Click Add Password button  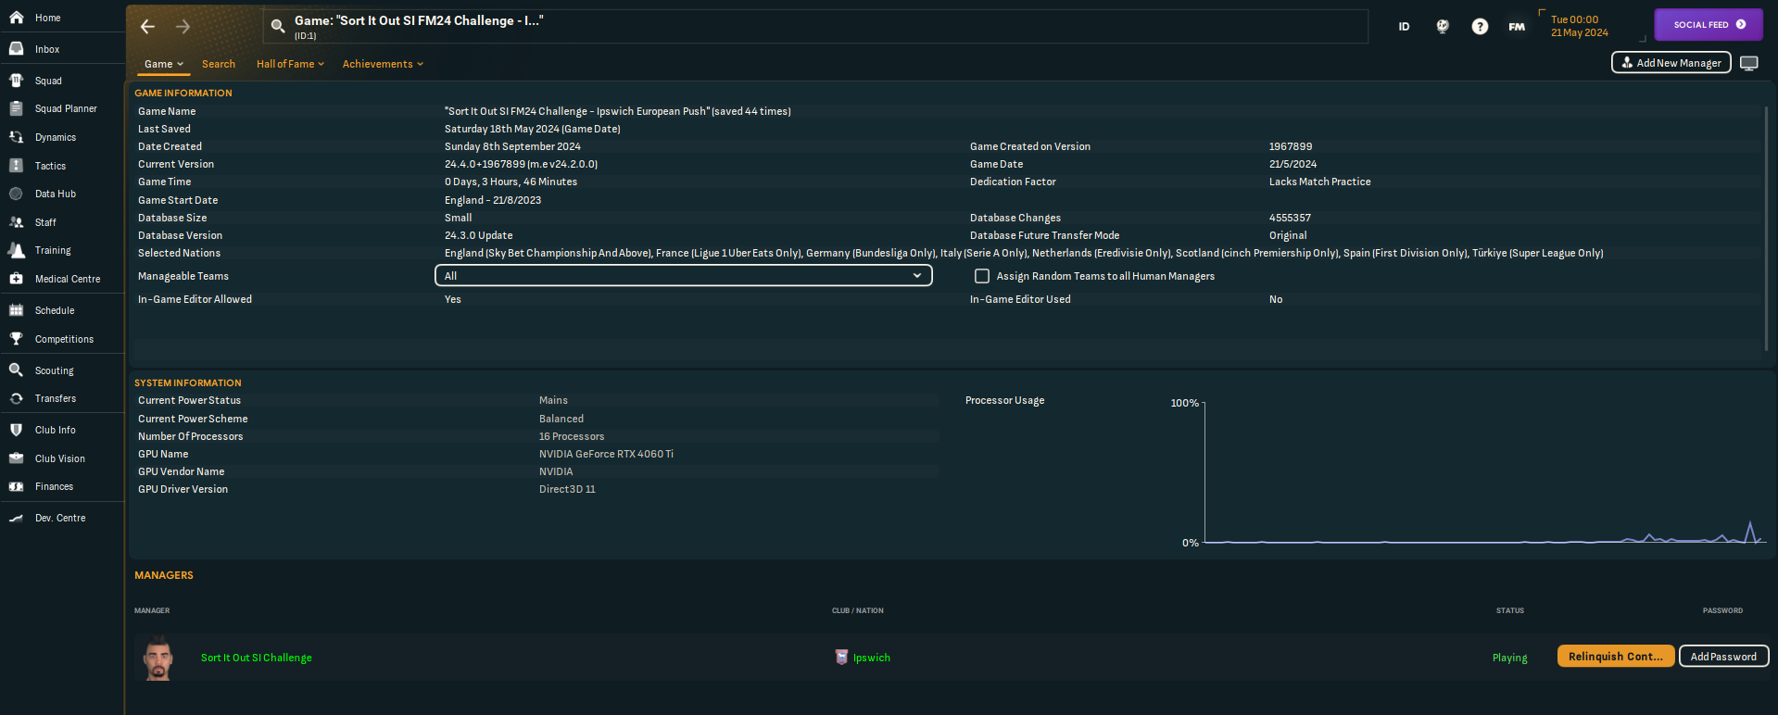(x=1723, y=656)
